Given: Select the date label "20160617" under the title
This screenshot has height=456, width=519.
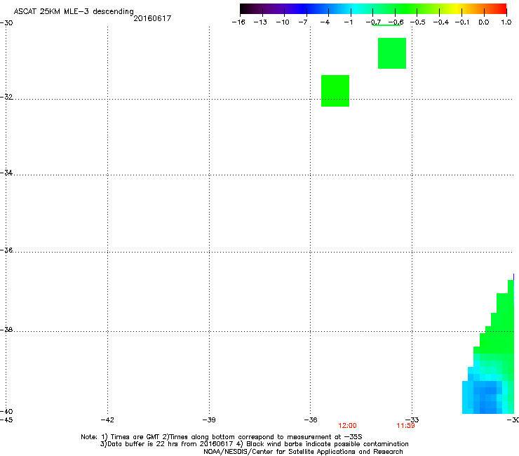Looking at the screenshot, I should pyautogui.click(x=152, y=18).
